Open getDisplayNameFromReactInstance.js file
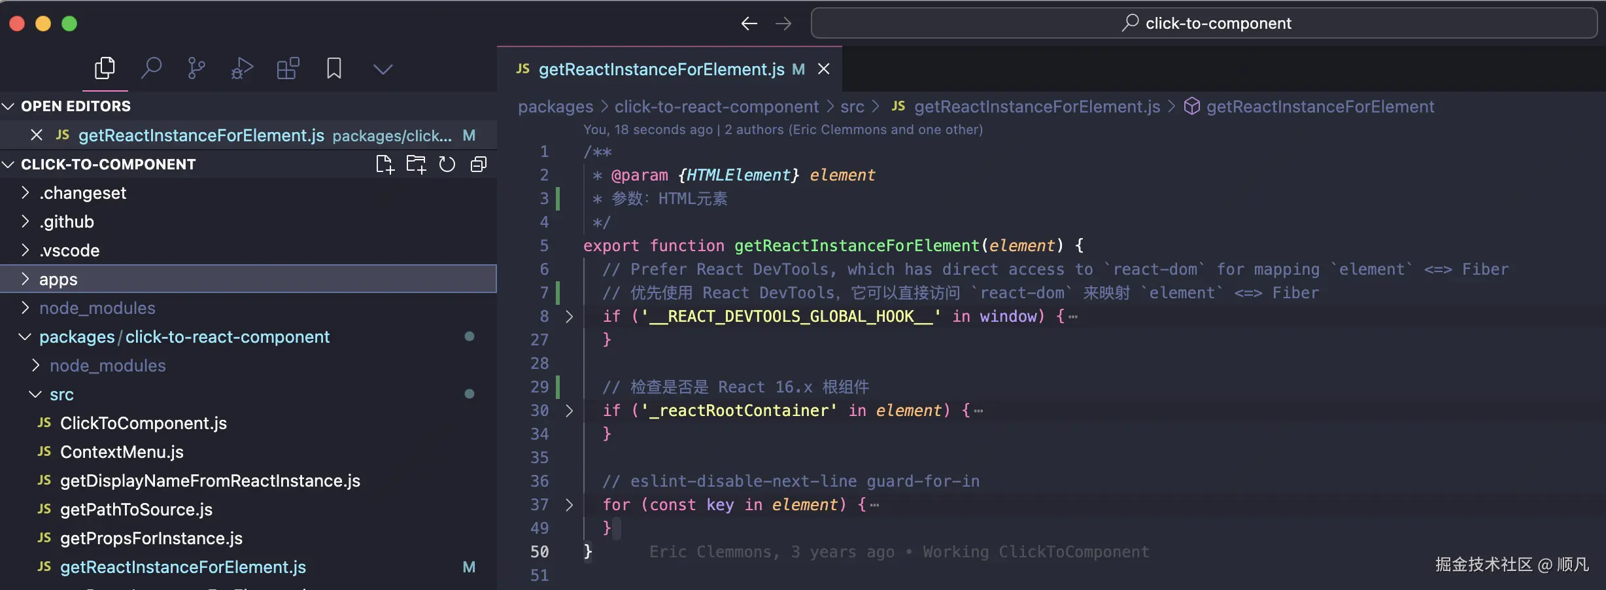The height and width of the screenshot is (590, 1606). [248, 481]
